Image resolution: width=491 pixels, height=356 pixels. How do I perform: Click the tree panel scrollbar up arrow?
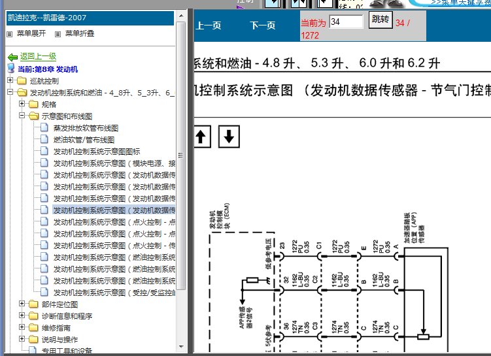(x=181, y=16)
